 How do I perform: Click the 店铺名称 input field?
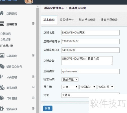[x=91, y=33]
